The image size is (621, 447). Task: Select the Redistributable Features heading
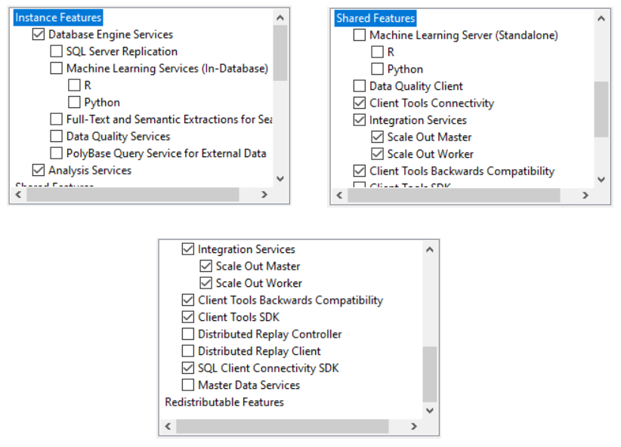point(224,402)
